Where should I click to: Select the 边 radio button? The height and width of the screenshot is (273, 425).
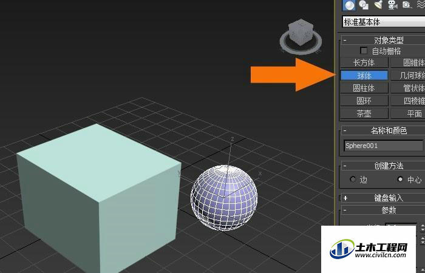[x=353, y=179]
